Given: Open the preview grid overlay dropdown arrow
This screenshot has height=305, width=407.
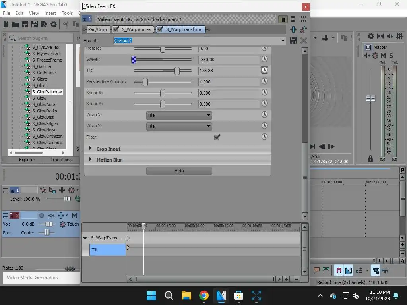Looking at the screenshot, I should pyautogui.click(x=333, y=38).
